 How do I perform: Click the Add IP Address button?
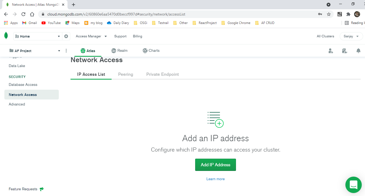[x=215, y=165]
